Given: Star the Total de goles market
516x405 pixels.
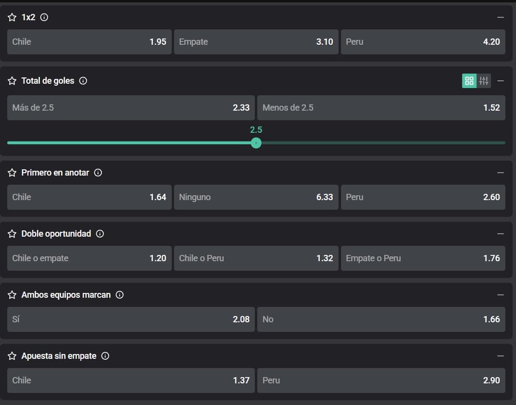Looking at the screenshot, I should tap(12, 81).
